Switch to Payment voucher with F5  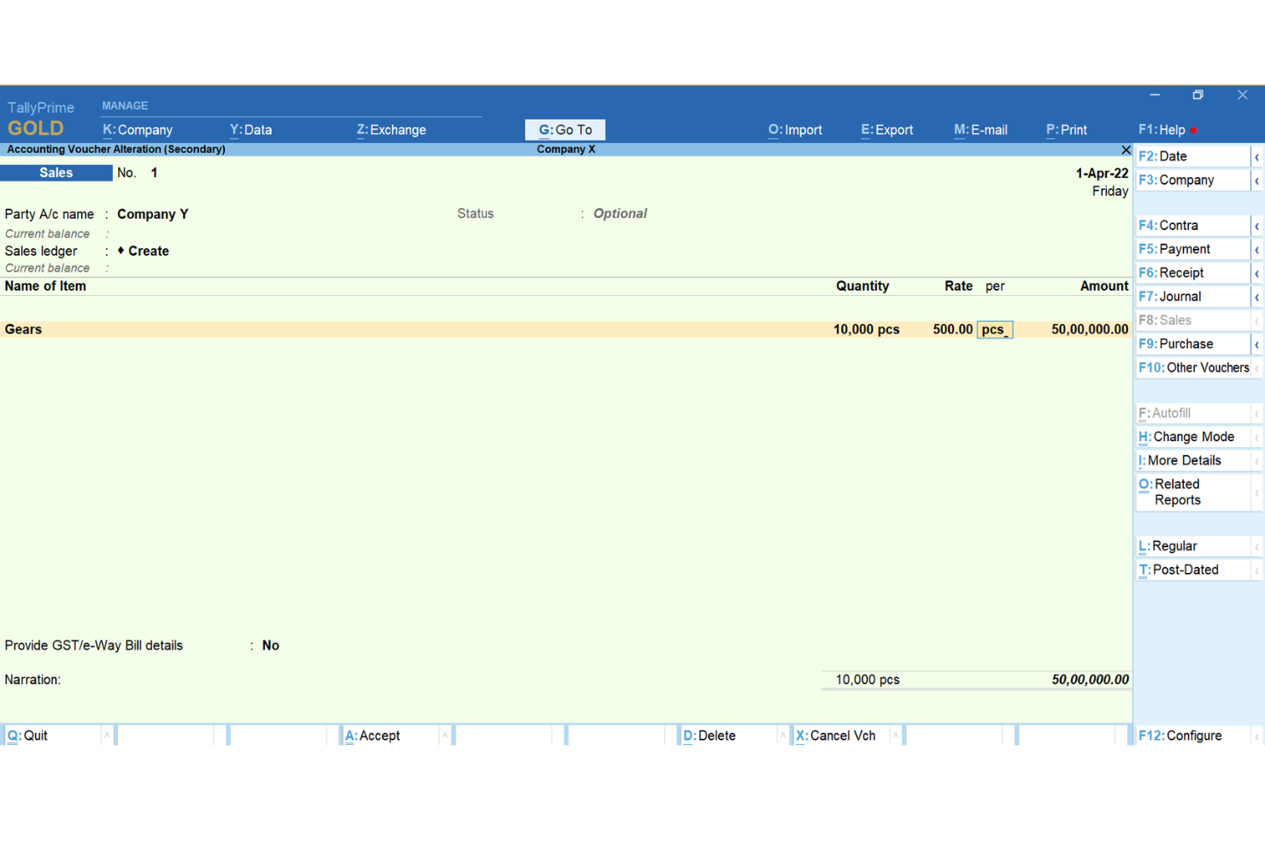click(1182, 248)
